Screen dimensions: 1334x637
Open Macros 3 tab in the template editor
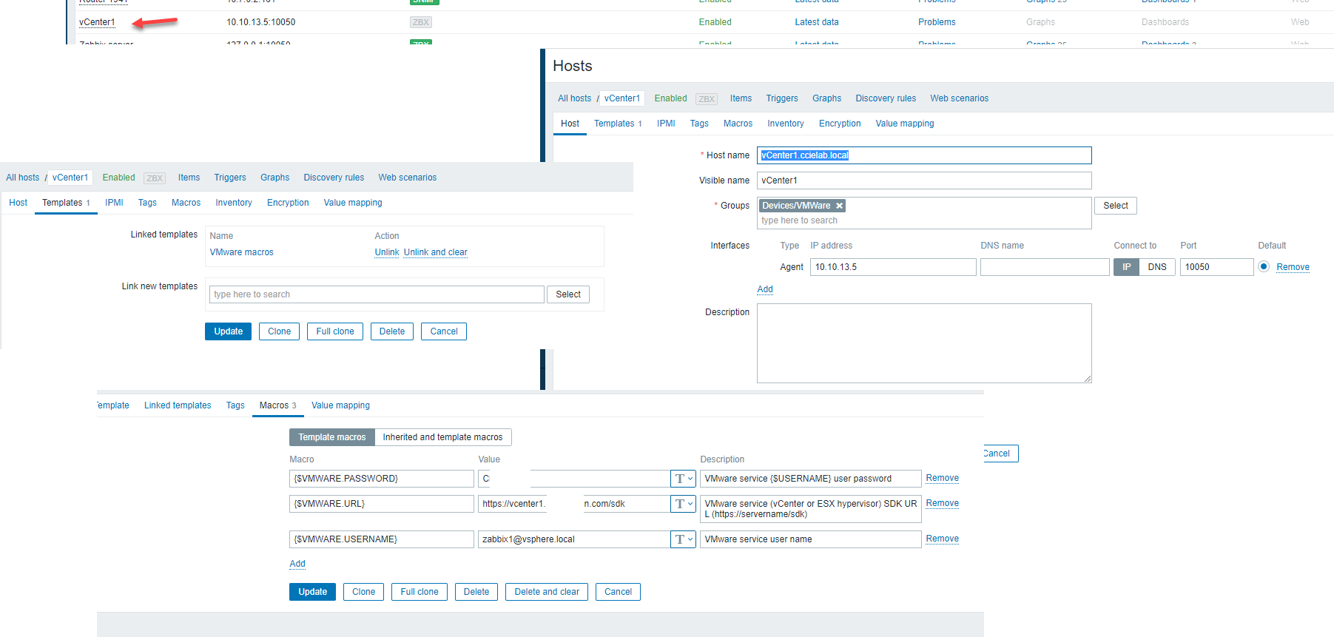(277, 405)
